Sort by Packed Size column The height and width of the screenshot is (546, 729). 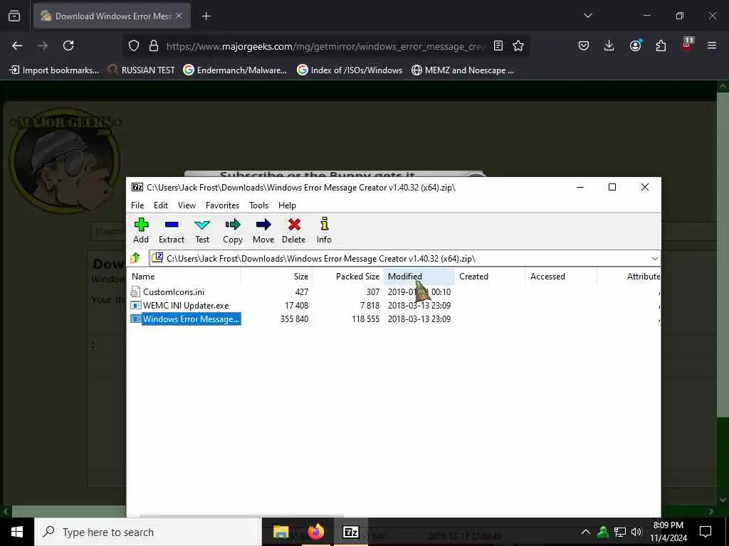pos(347,277)
